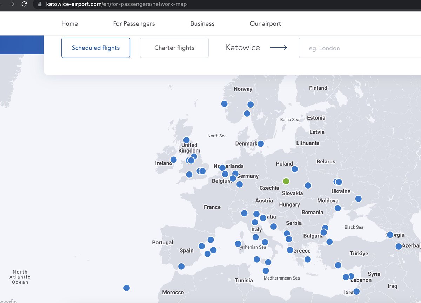
Task: Pick the marker next to the Ireland label
Action: pos(173,160)
